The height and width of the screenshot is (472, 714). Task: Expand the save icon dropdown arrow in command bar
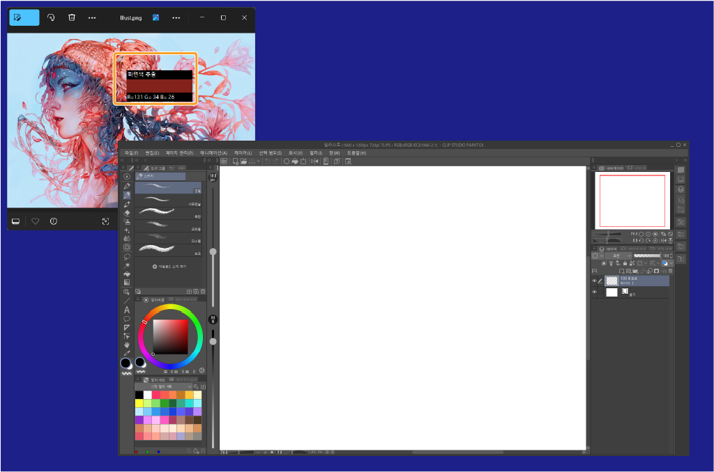258,161
